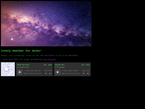Skip to previous track in Reunion Tour player

tap(84, 73)
